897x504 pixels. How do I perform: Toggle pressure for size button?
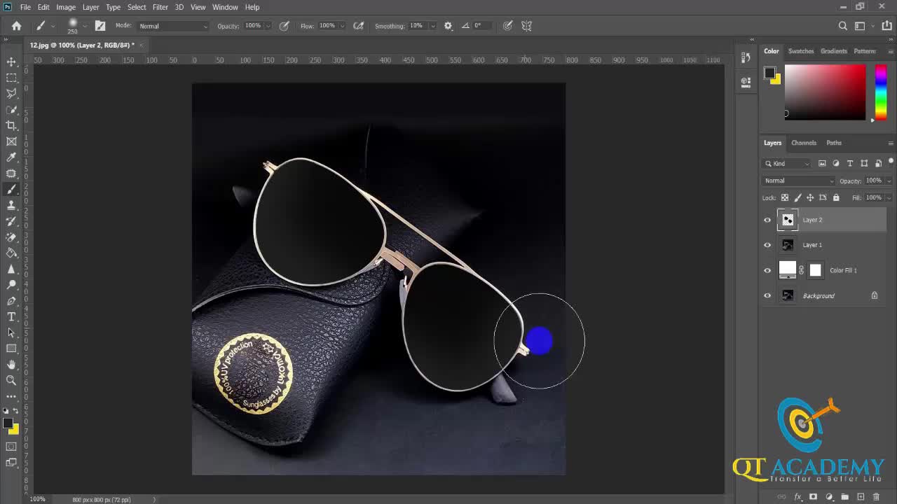click(x=507, y=26)
